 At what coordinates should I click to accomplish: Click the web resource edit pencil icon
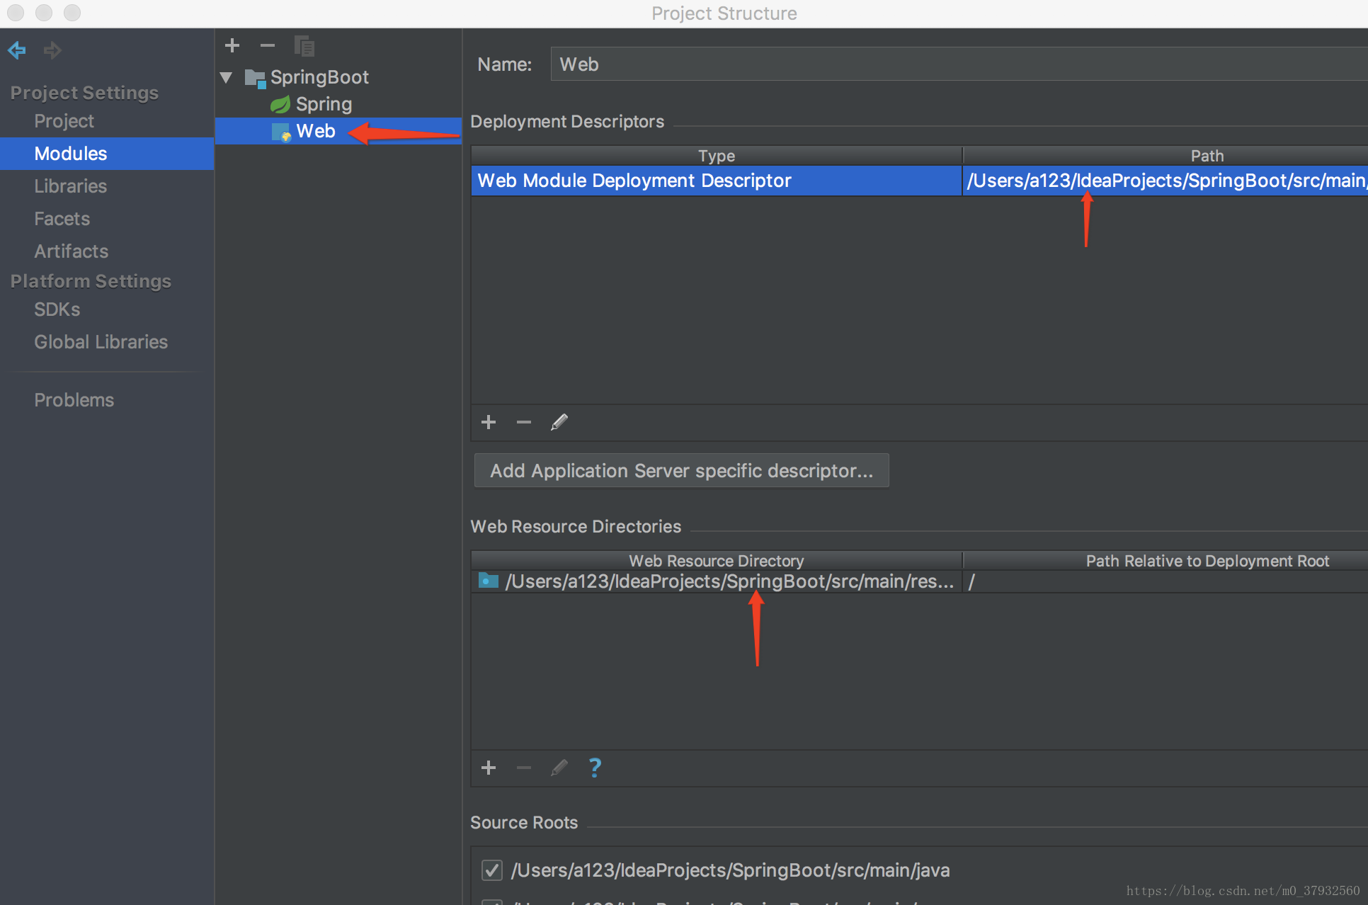coord(559,768)
